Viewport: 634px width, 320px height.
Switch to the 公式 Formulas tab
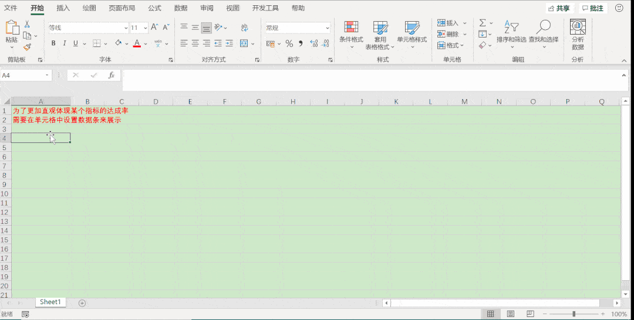(x=154, y=8)
